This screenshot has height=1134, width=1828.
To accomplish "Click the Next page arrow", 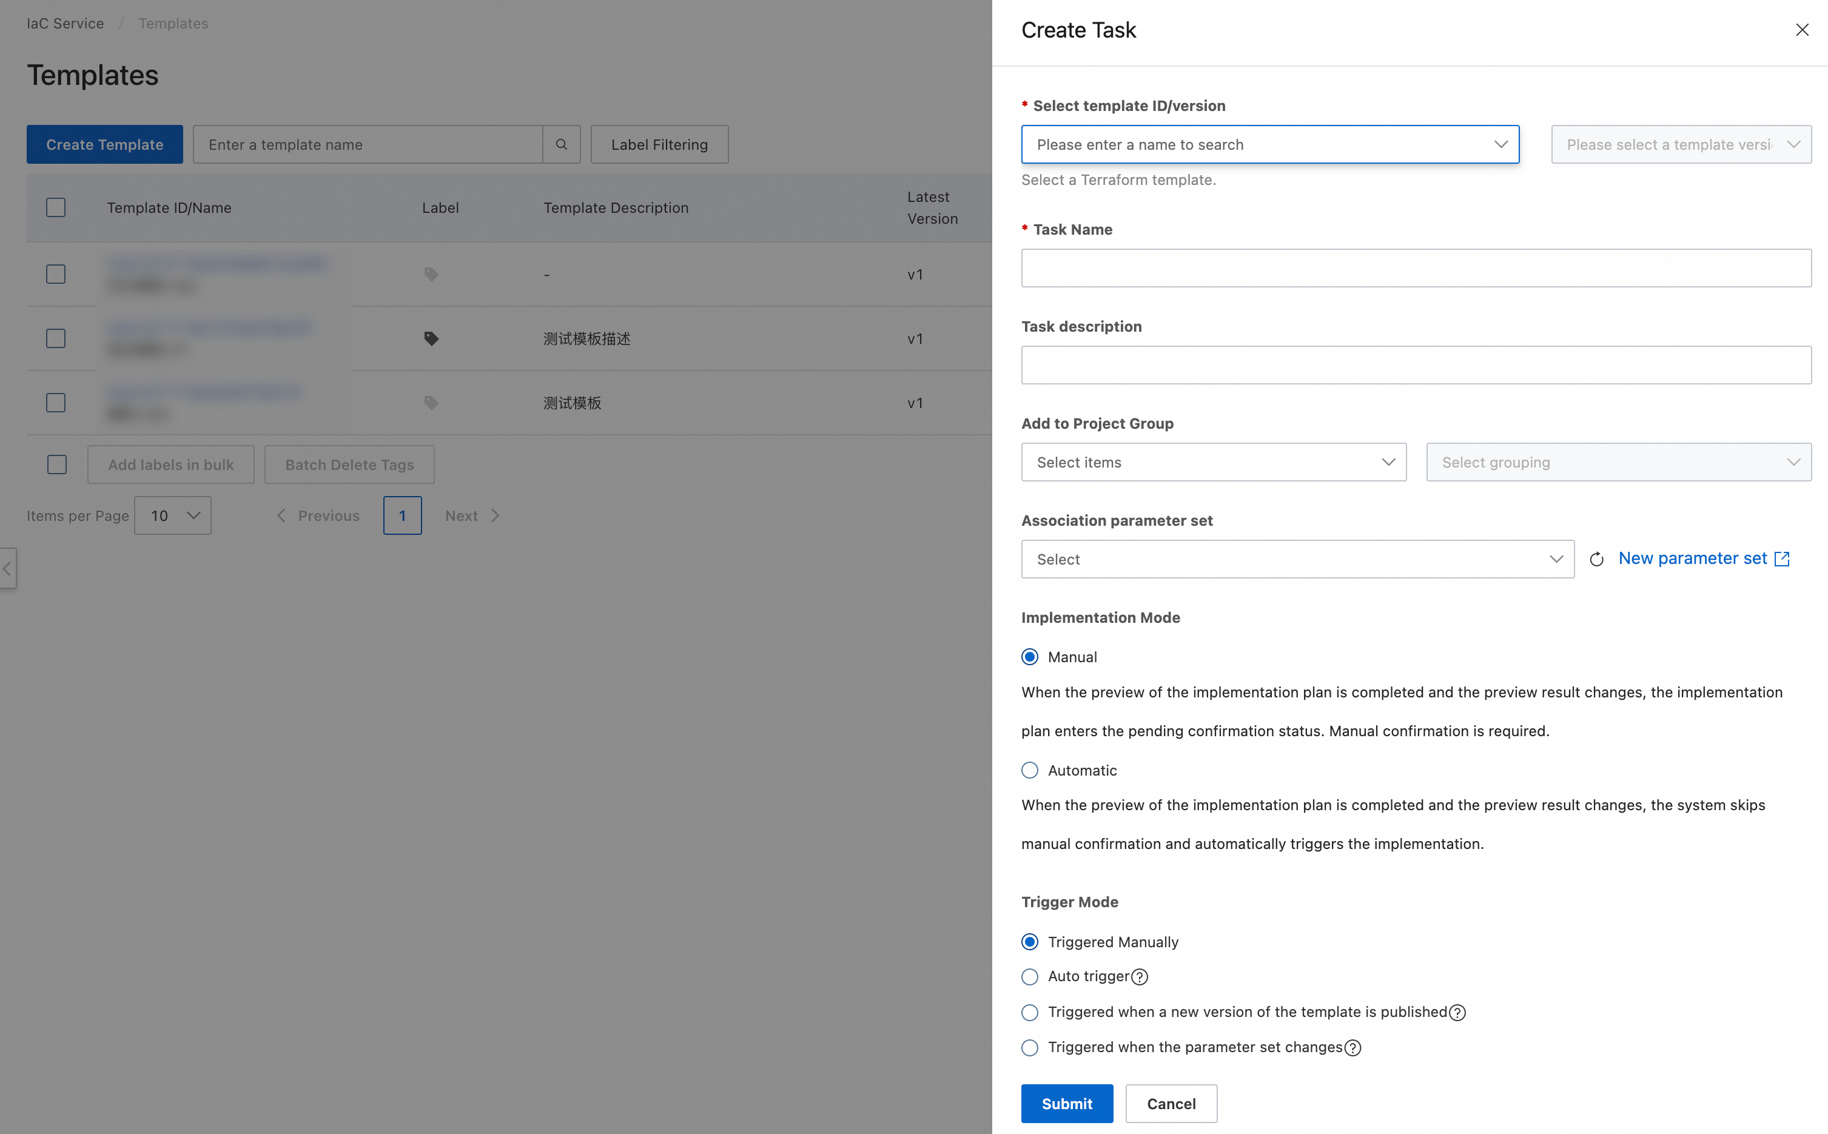I will point(495,515).
